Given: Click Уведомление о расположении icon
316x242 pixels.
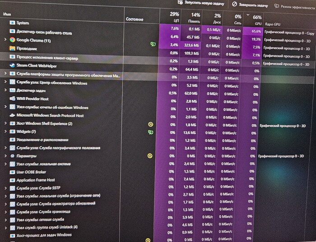Looking at the screenshot, I should click(x=12, y=140).
